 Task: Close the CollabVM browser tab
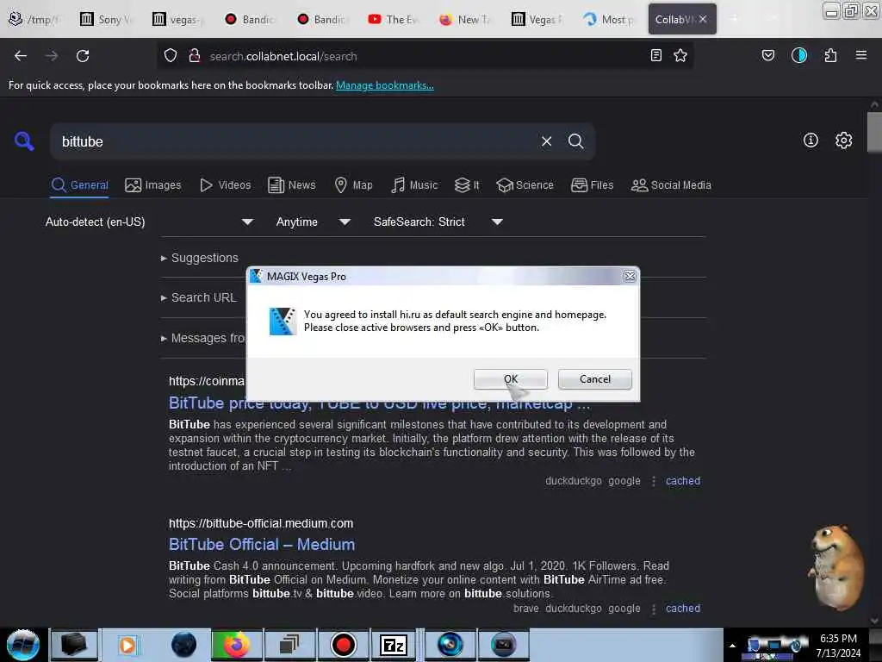(703, 19)
